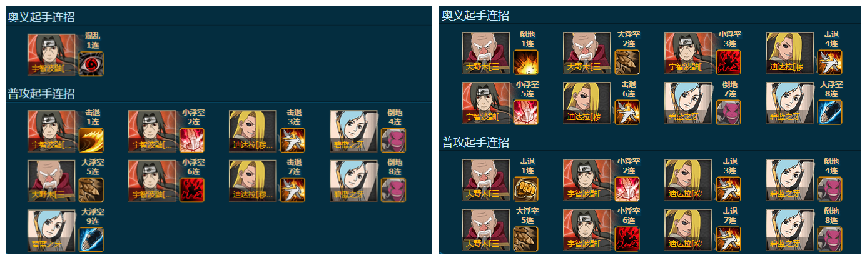Click the 奥义起手连招 heading in the right panel
The height and width of the screenshot is (260, 867).
pos(475,16)
